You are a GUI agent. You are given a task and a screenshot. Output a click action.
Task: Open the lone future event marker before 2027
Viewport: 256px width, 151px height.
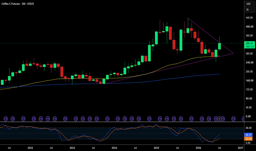[x=233, y=119]
